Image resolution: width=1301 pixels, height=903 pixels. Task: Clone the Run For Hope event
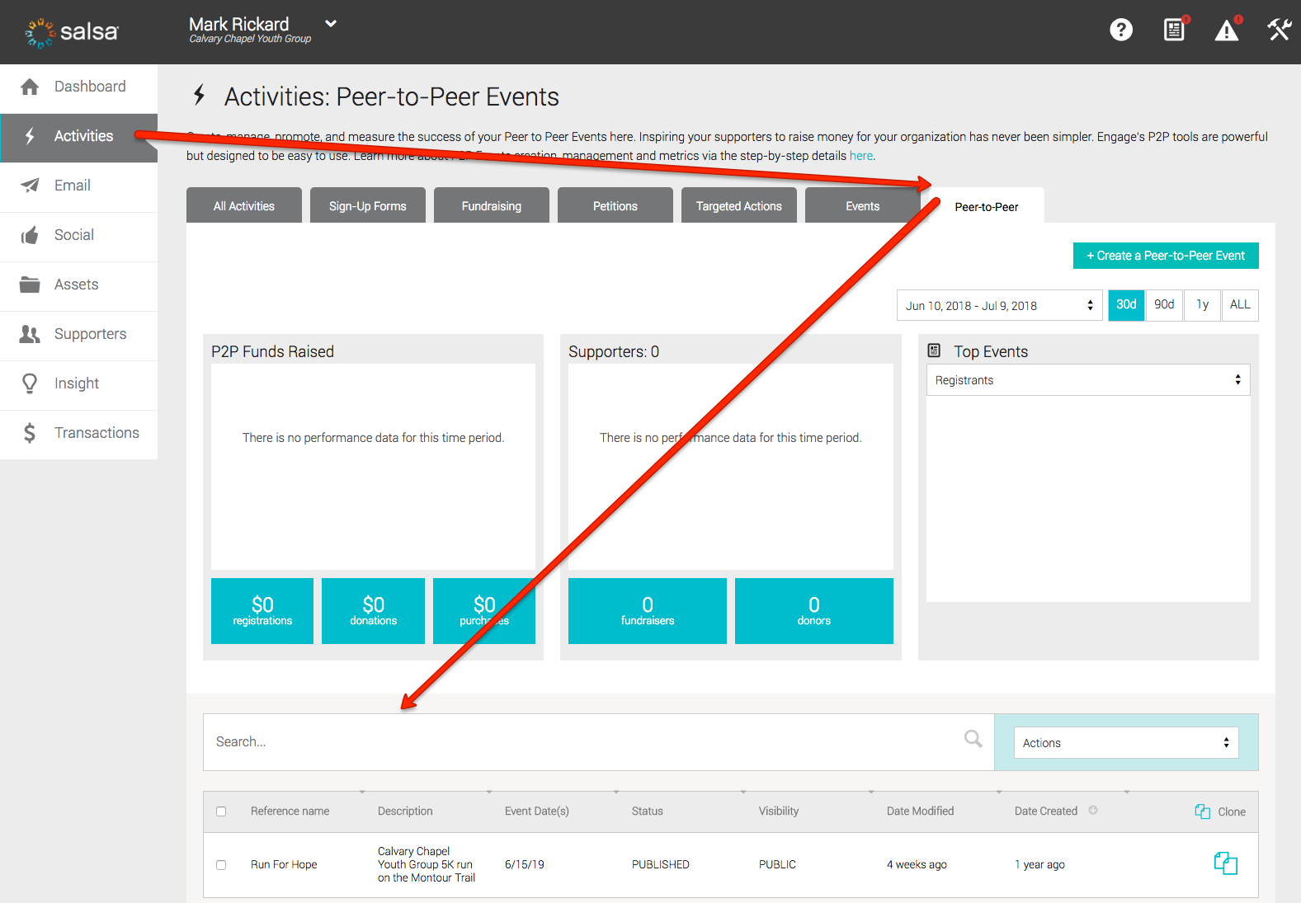1226,863
